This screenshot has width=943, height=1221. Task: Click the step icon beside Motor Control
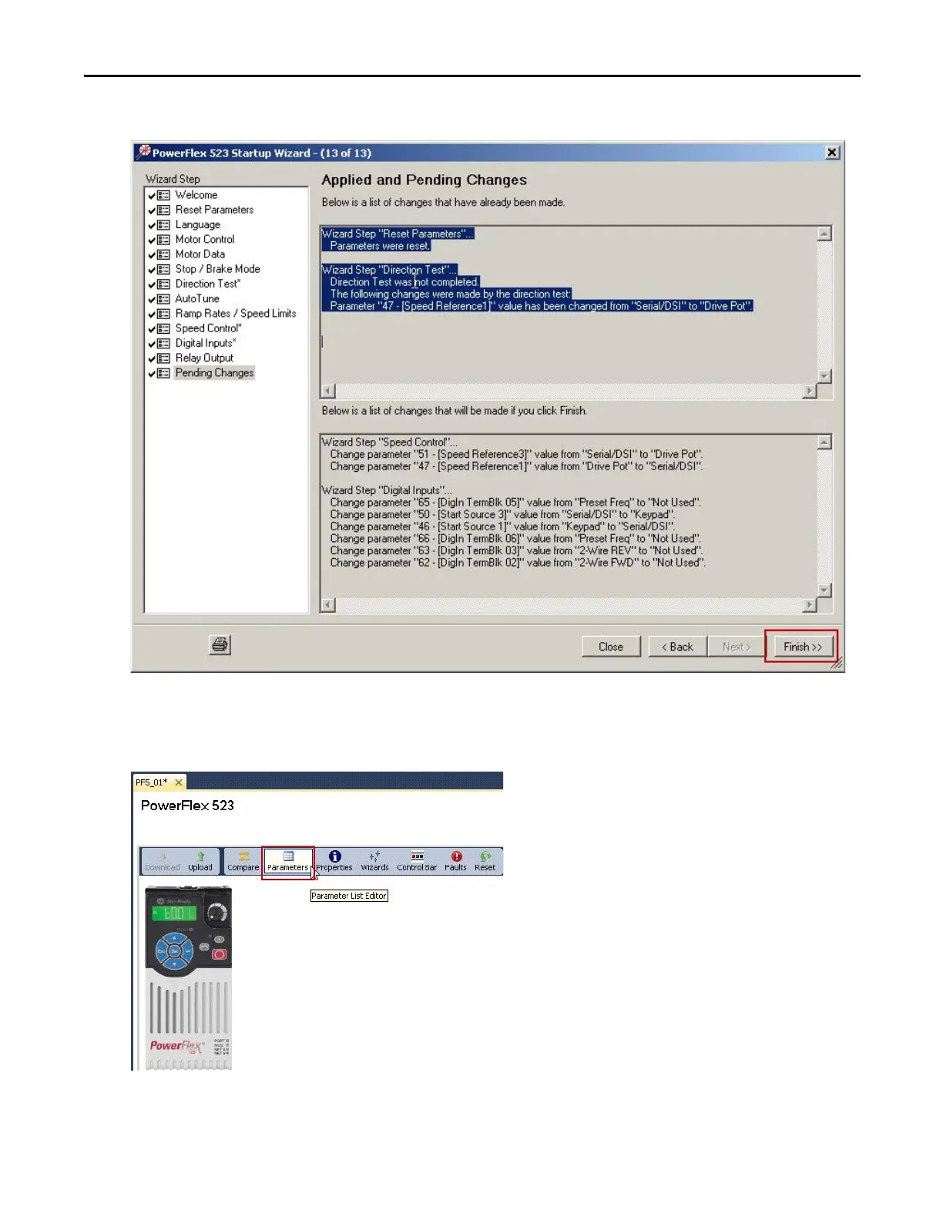click(x=163, y=240)
